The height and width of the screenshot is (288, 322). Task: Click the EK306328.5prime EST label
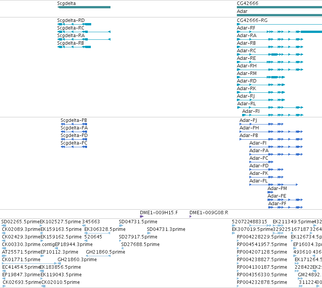[x=105, y=229]
